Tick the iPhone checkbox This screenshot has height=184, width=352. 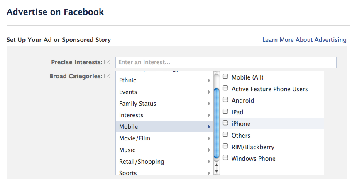(x=225, y=123)
